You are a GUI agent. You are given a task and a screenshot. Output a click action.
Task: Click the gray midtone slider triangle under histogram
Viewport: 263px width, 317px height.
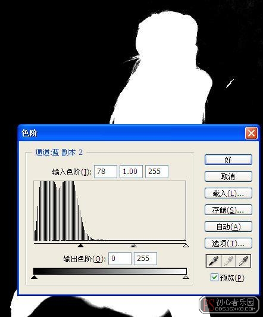[x=133, y=245]
